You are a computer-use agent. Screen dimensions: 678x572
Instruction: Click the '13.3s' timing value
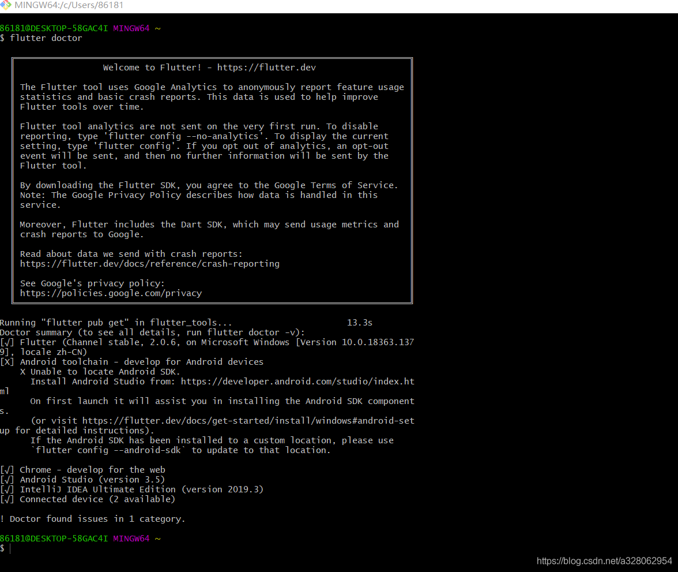(360, 323)
